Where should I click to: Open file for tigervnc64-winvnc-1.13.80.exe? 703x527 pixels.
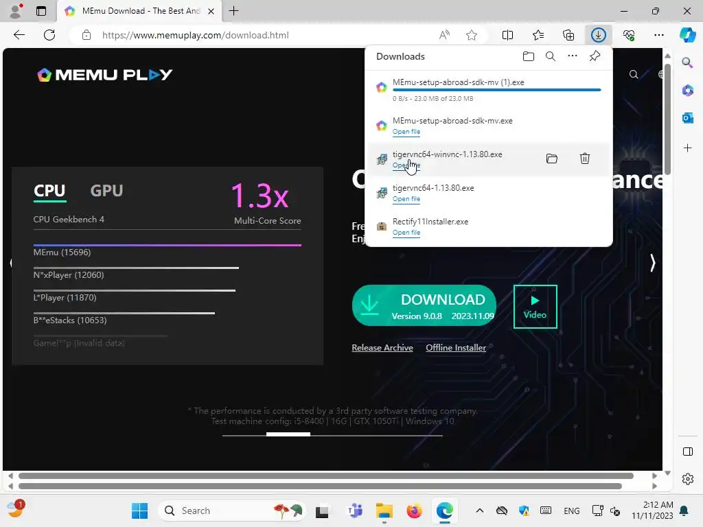(406, 165)
